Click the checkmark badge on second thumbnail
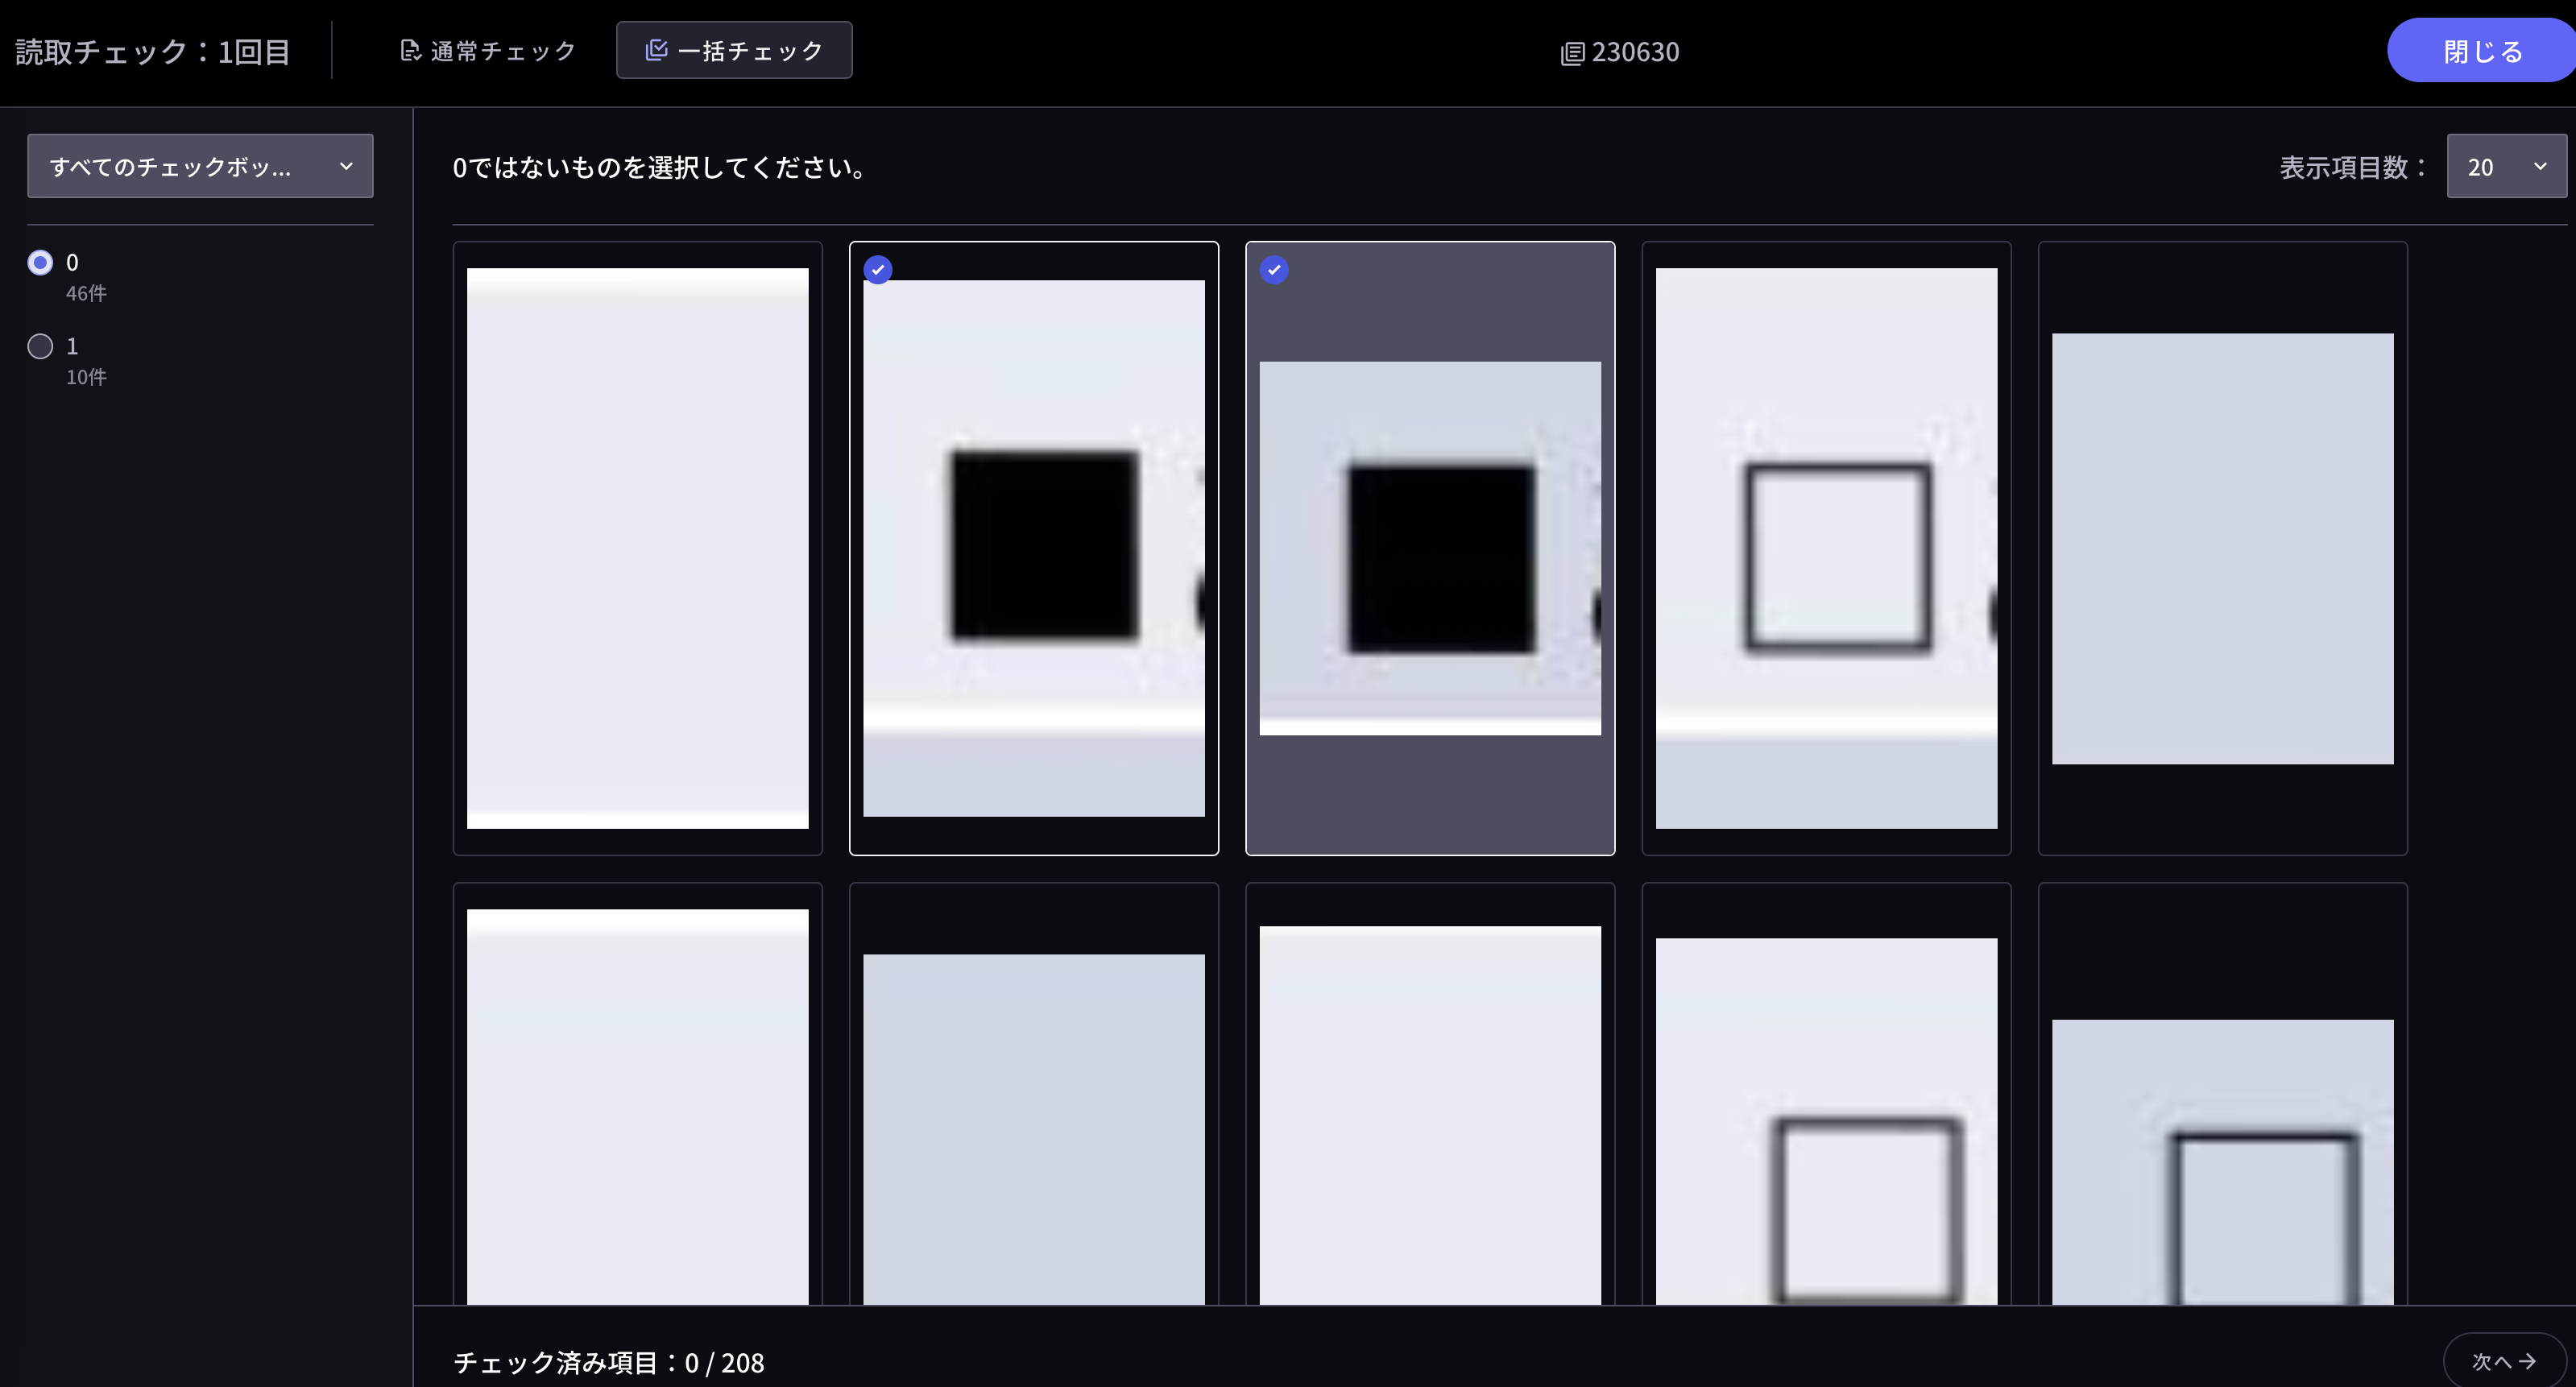Image resolution: width=2576 pixels, height=1387 pixels. [x=878, y=269]
